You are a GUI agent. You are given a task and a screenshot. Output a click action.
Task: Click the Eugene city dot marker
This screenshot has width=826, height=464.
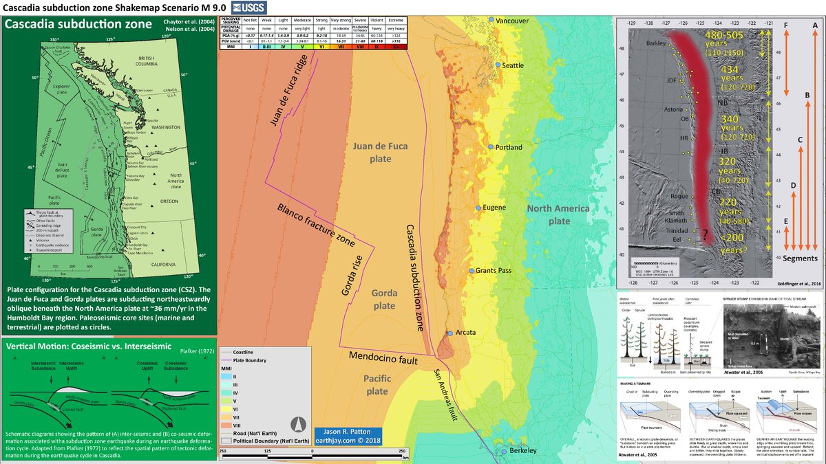(x=479, y=207)
